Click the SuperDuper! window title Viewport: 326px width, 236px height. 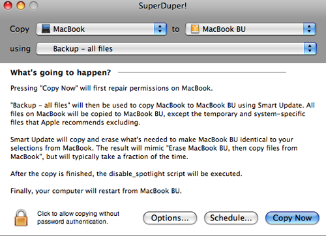point(163,6)
